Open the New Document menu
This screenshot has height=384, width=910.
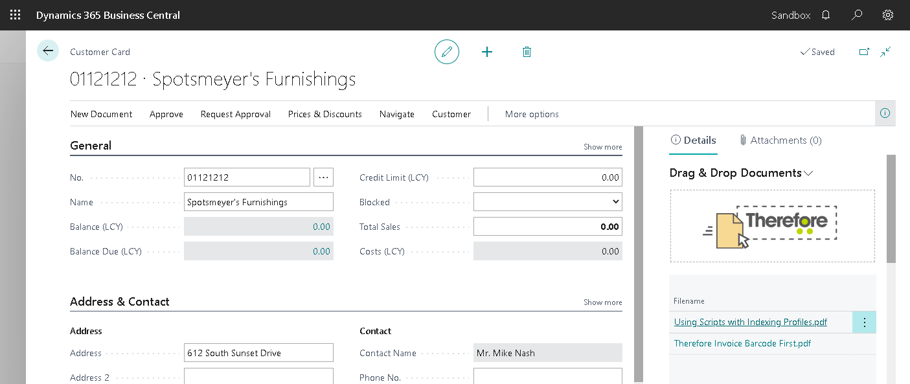pos(101,114)
